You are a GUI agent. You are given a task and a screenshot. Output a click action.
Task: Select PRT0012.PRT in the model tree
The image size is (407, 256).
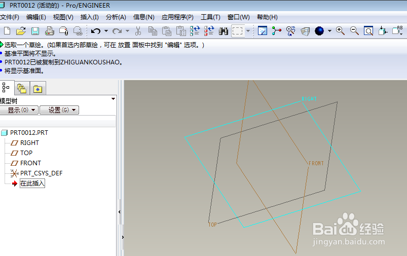(x=29, y=133)
